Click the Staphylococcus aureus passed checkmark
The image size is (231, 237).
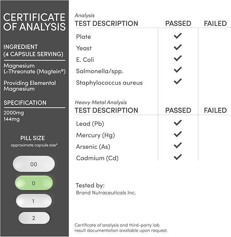[x=178, y=82]
